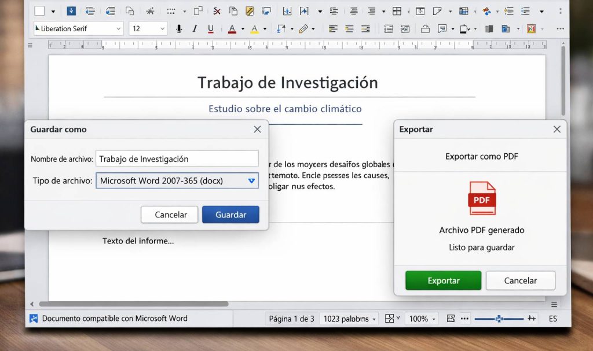Open the font color dropdown arrow
Screen dimensions: 593x351
coord(243,29)
